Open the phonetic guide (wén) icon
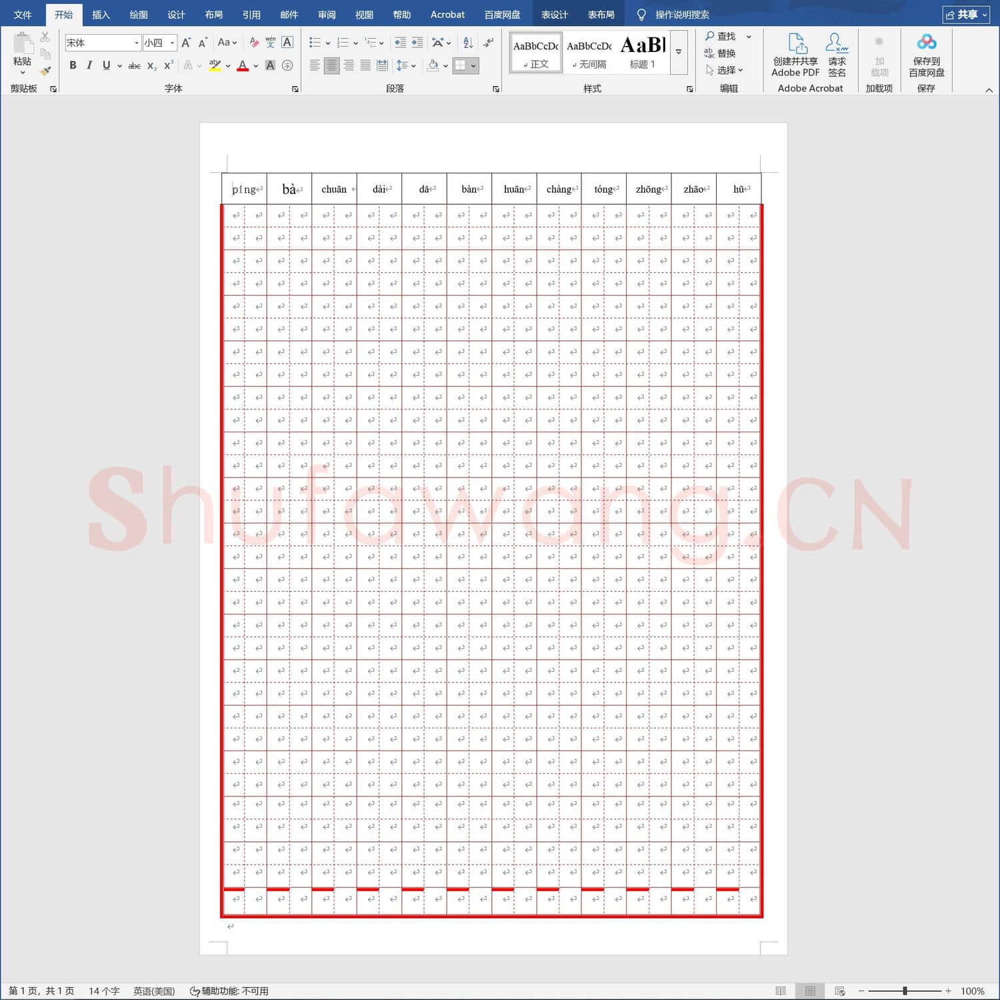Viewport: 1000px width, 1000px height. coord(270,43)
